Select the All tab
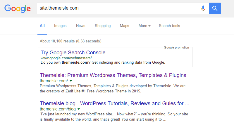 pyautogui.click(x=42, y=26)
